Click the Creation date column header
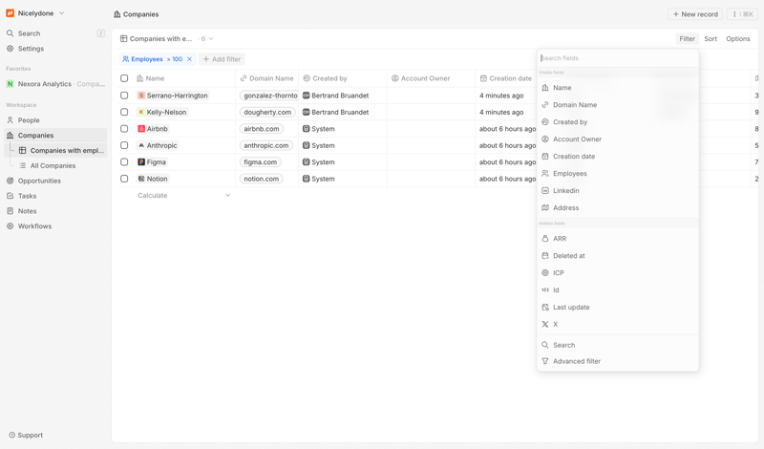This screenshot has width=764, height=449. click(x=507, y=78)
